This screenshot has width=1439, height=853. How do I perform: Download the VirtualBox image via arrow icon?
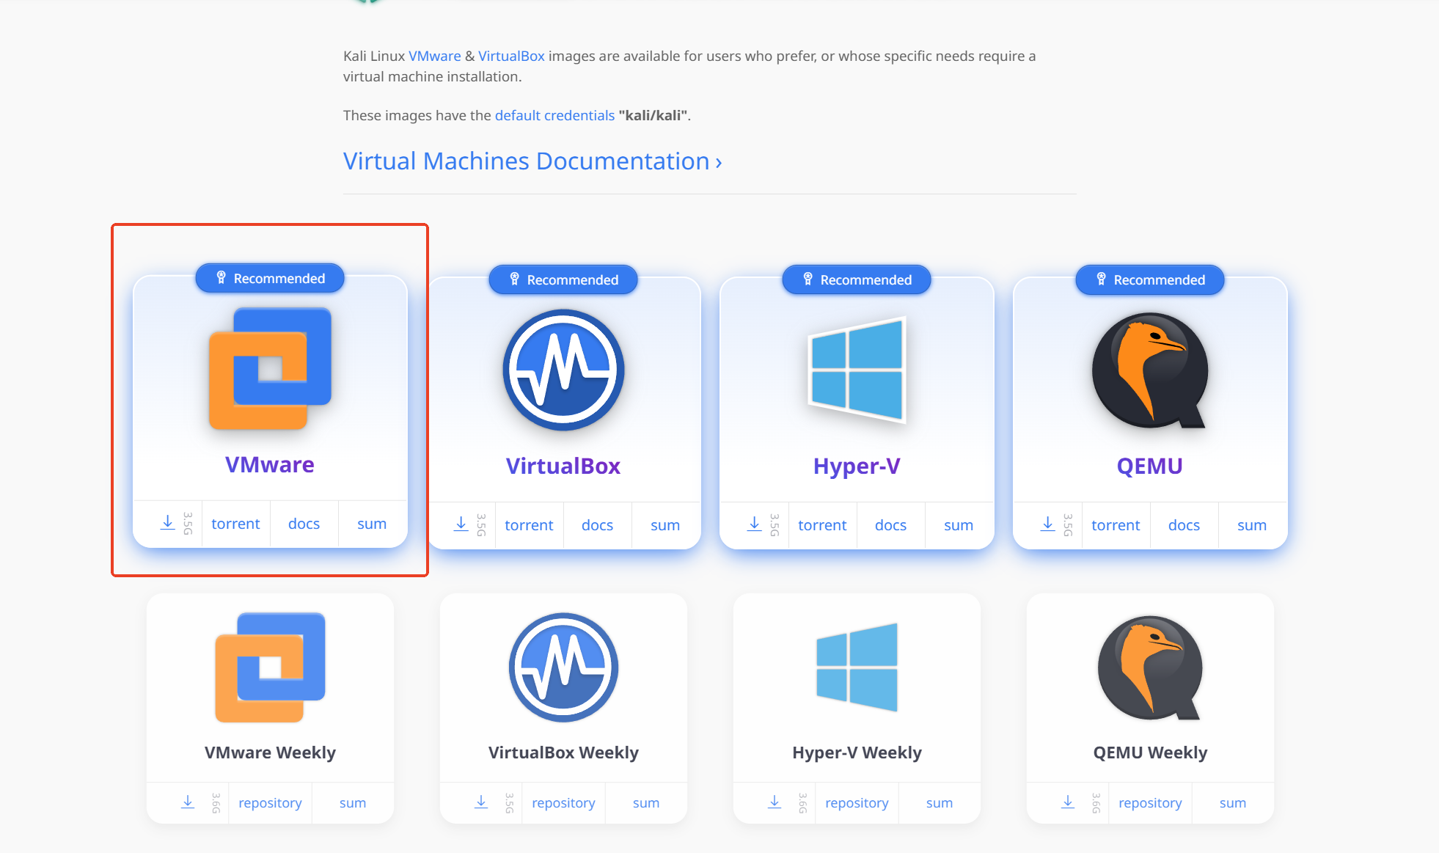[x=461, y=524]
